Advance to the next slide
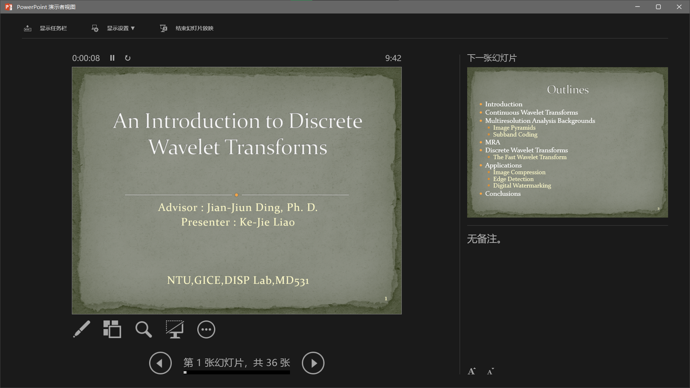This screenshot has width=690, height=388. click(313, 363)
